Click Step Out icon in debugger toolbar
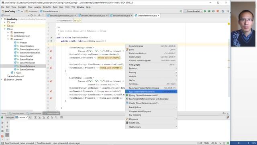This screenshot has width=257, height=145. point(48,117)
